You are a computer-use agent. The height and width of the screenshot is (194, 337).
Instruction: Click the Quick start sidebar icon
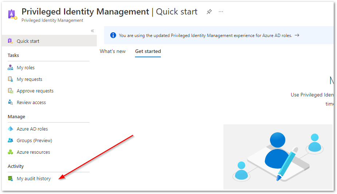(10, 41)
